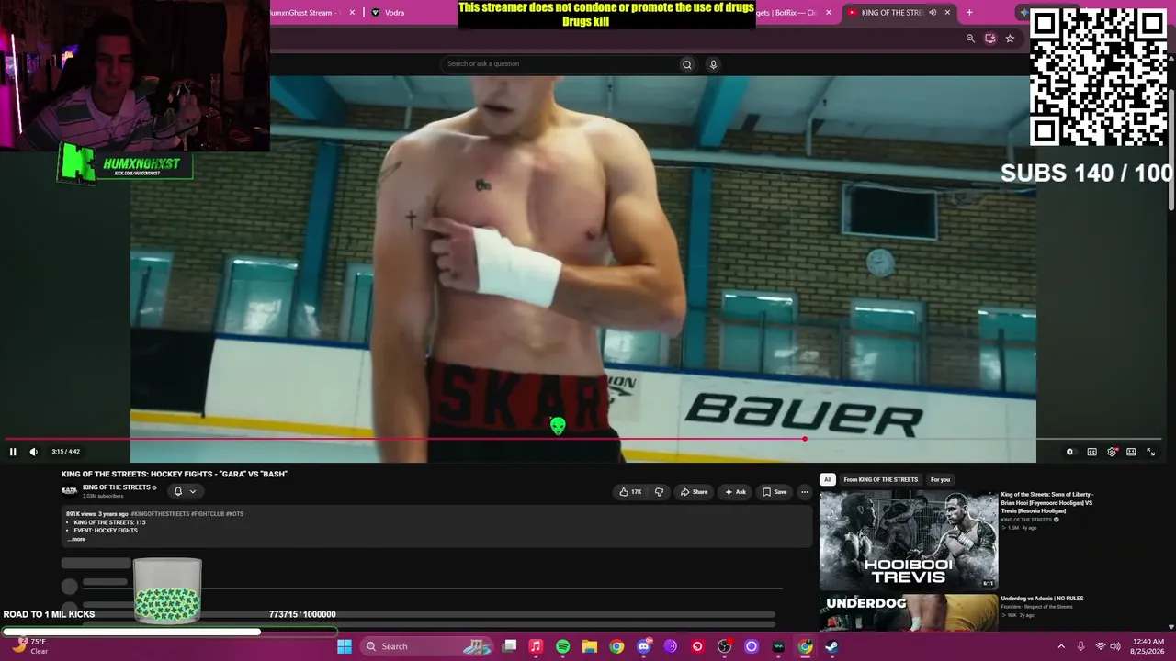This screenshot has height=661, width=1176.
Task: Focus the "Search or ask a question" field
Action: click(559, 64)
